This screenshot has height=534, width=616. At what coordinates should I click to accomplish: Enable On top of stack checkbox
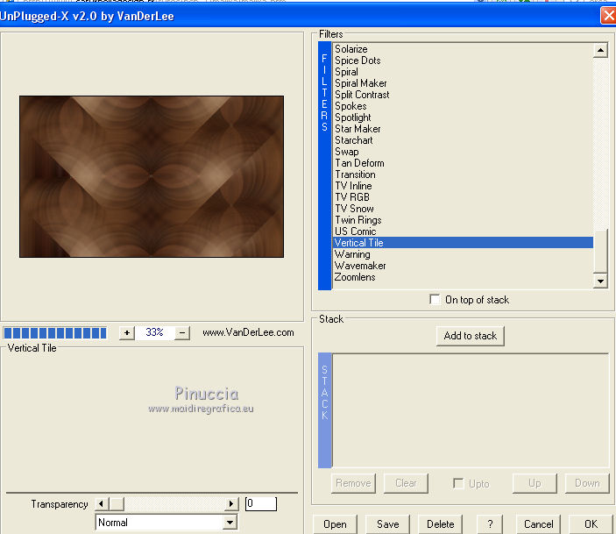coord(435,300)
